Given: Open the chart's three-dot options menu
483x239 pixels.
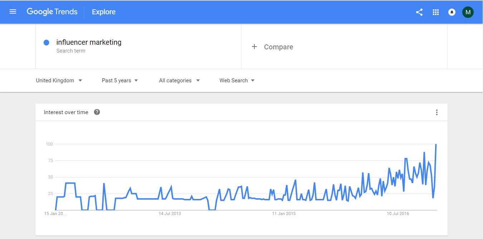Looking at the screenshot, I should point(437,112).
